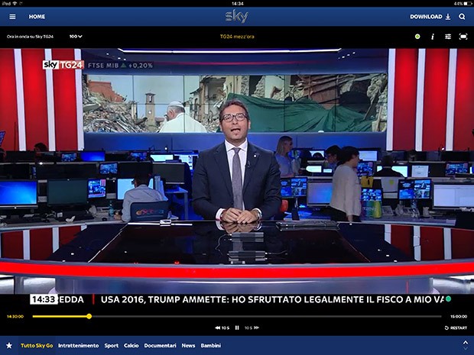Open the hamburger menu
The image size is (474, 355).
(x=12, y=17)
